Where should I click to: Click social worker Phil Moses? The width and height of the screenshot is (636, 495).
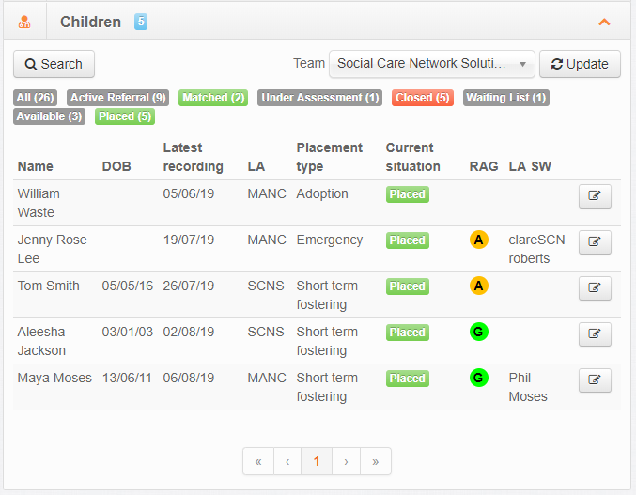tap(528, 387)
